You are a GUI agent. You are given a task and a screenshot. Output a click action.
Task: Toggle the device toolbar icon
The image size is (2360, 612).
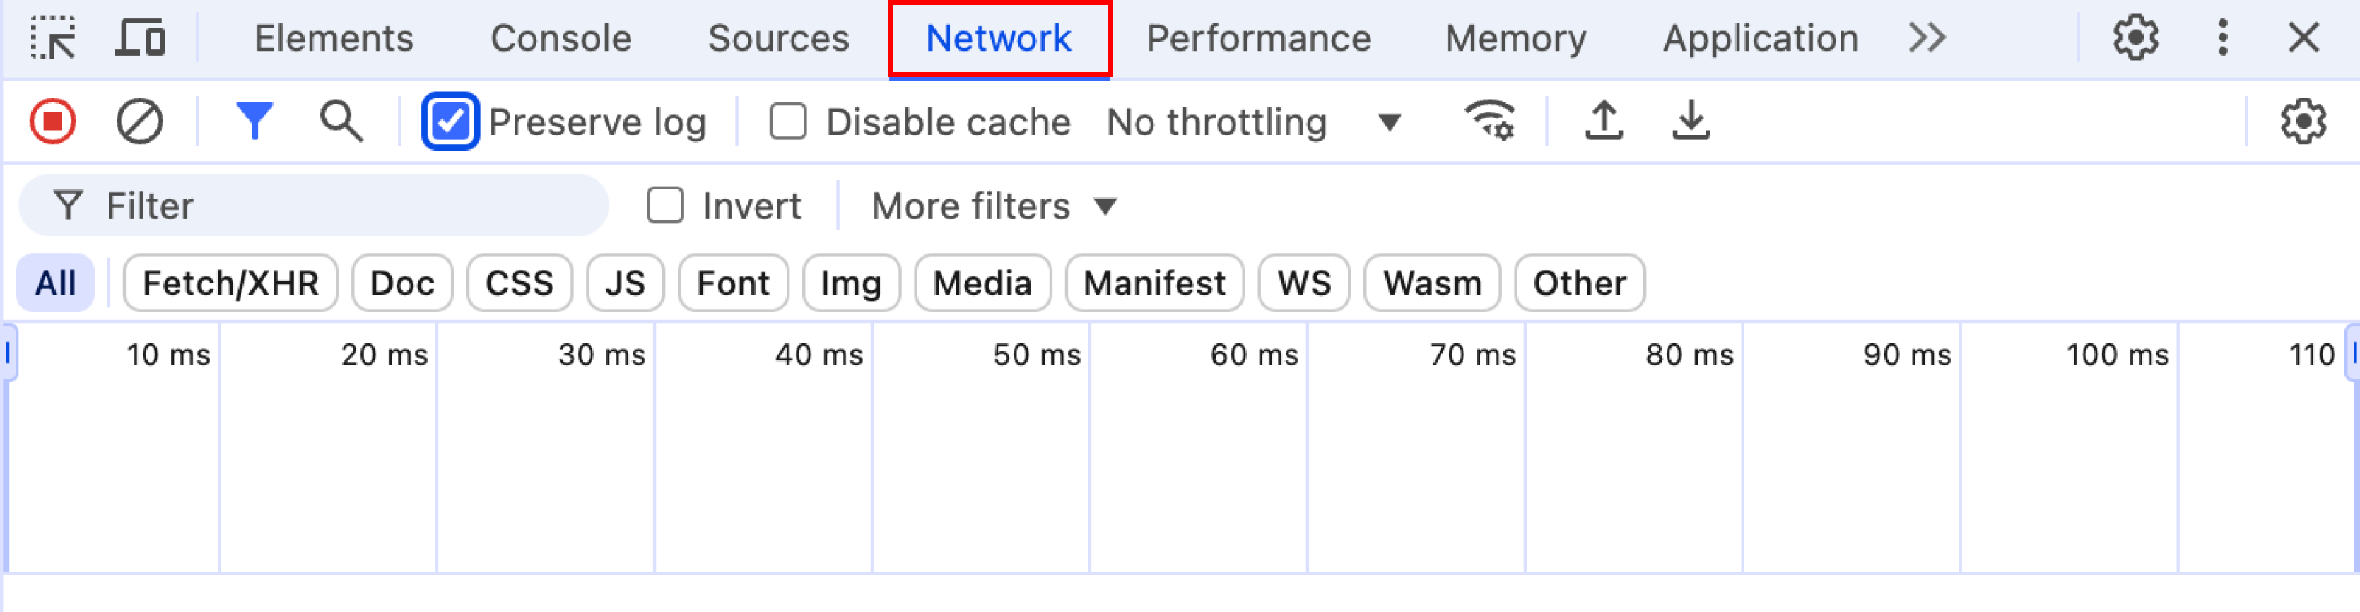pos(140,38)
